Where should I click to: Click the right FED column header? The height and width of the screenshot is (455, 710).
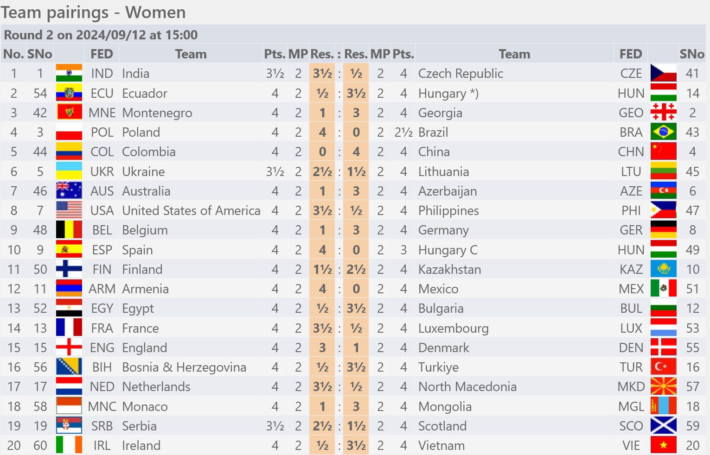(631, 54)
